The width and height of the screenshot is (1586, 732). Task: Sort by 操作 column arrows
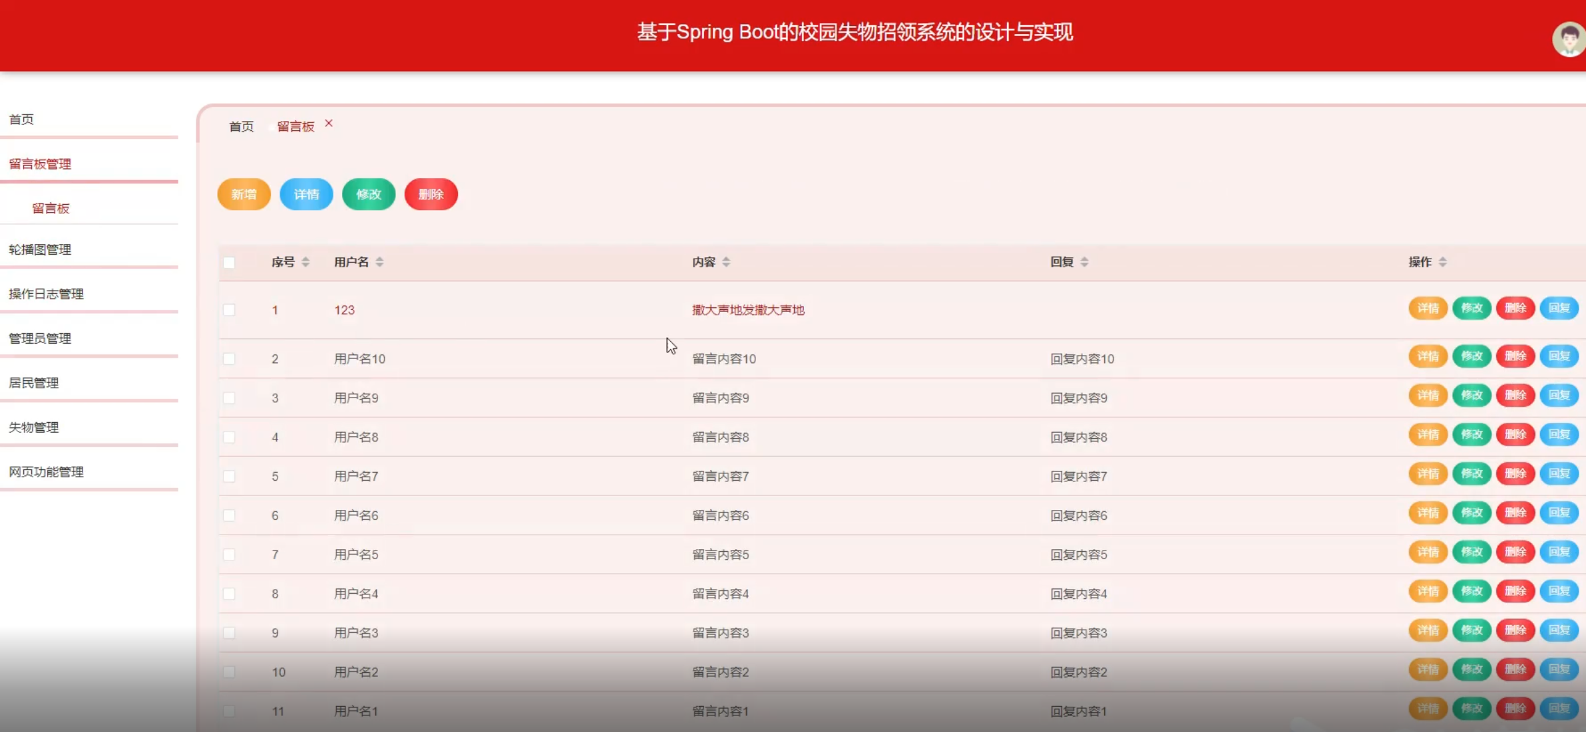pyautogui.click(x=1442, y=262)
